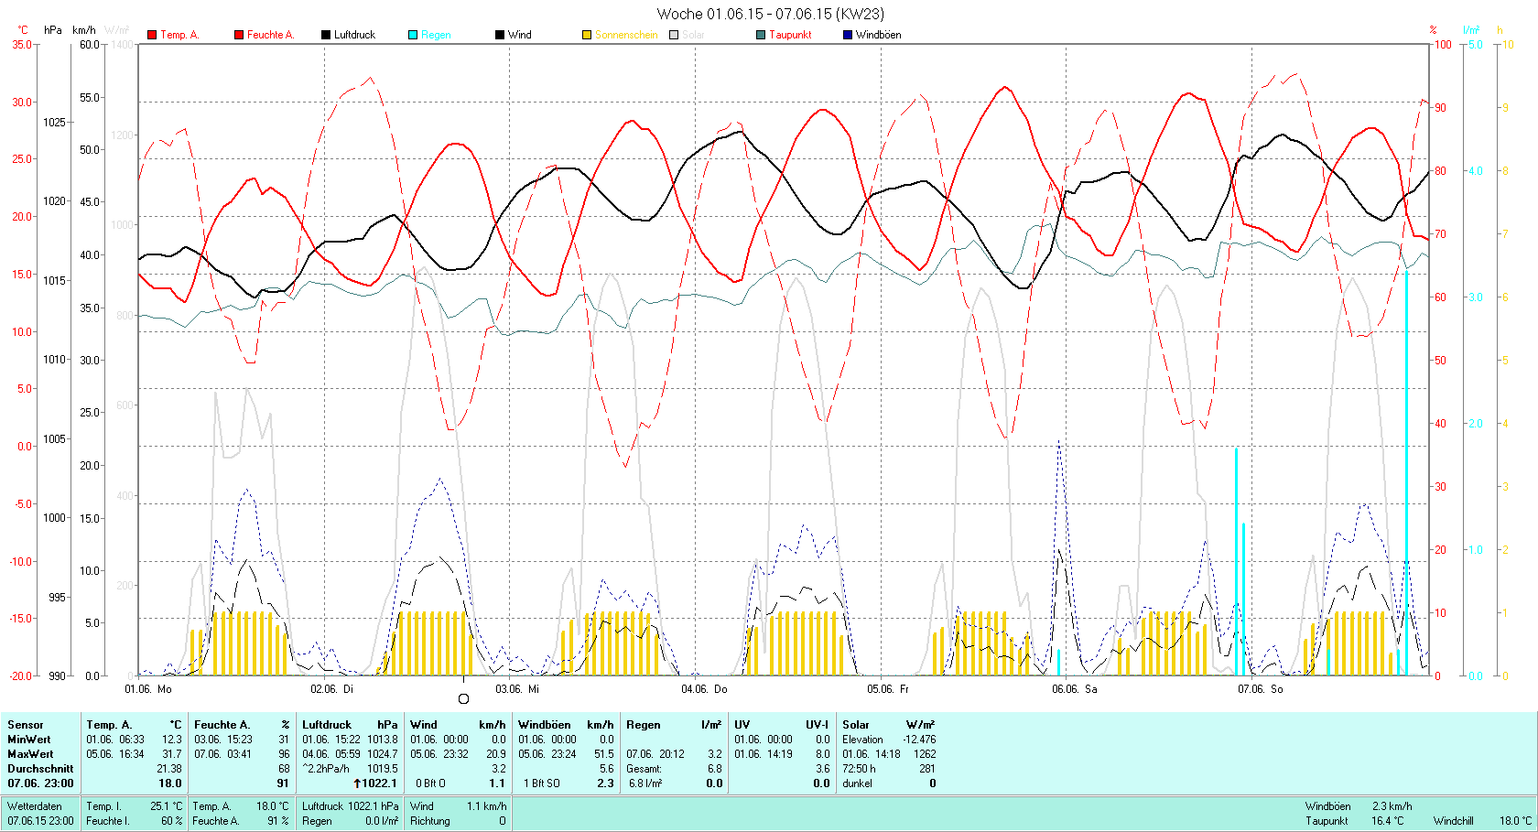Click the red Feuchte A. legend swatch
The image size is (1538, 832).
(x=239, y=35)
